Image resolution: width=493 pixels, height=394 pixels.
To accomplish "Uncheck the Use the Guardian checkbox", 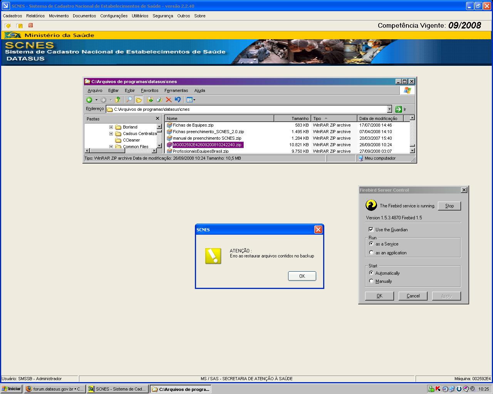I will pos(371,230).
